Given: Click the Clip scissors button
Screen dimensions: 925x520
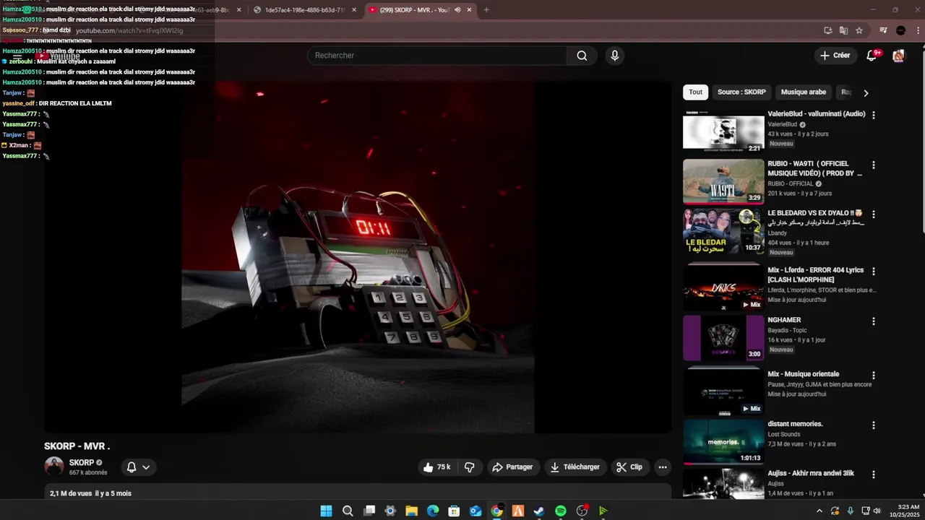Looking at the screenshot, I should point(629,467).
